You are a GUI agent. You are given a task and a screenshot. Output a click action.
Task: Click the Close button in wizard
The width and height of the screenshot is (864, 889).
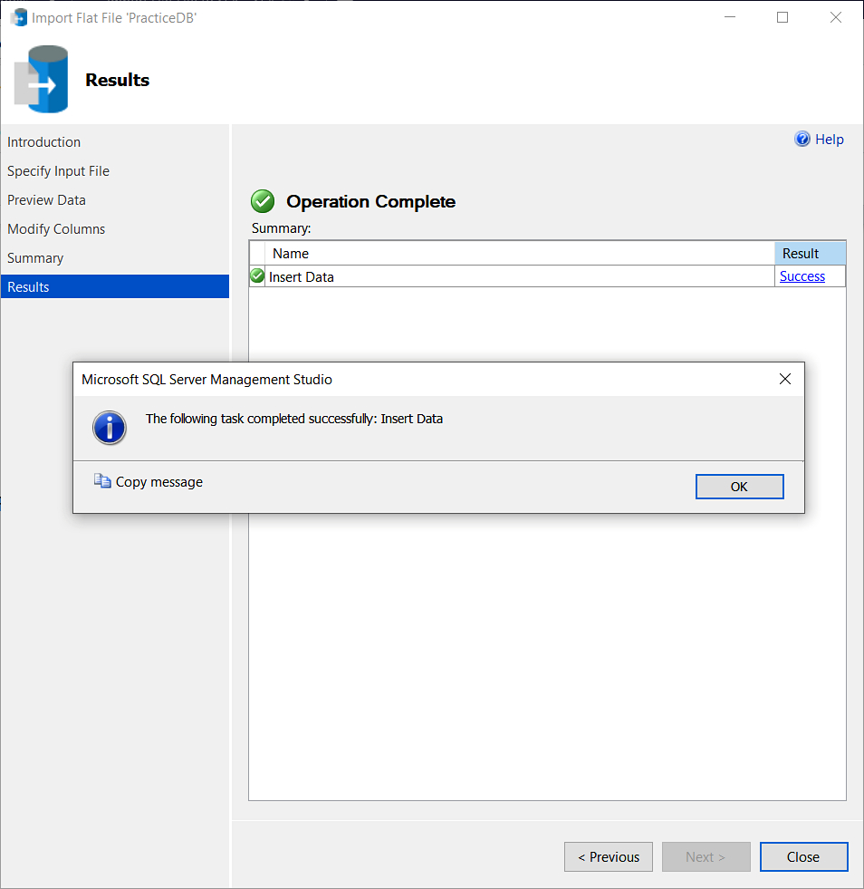(x=803, y=856)
